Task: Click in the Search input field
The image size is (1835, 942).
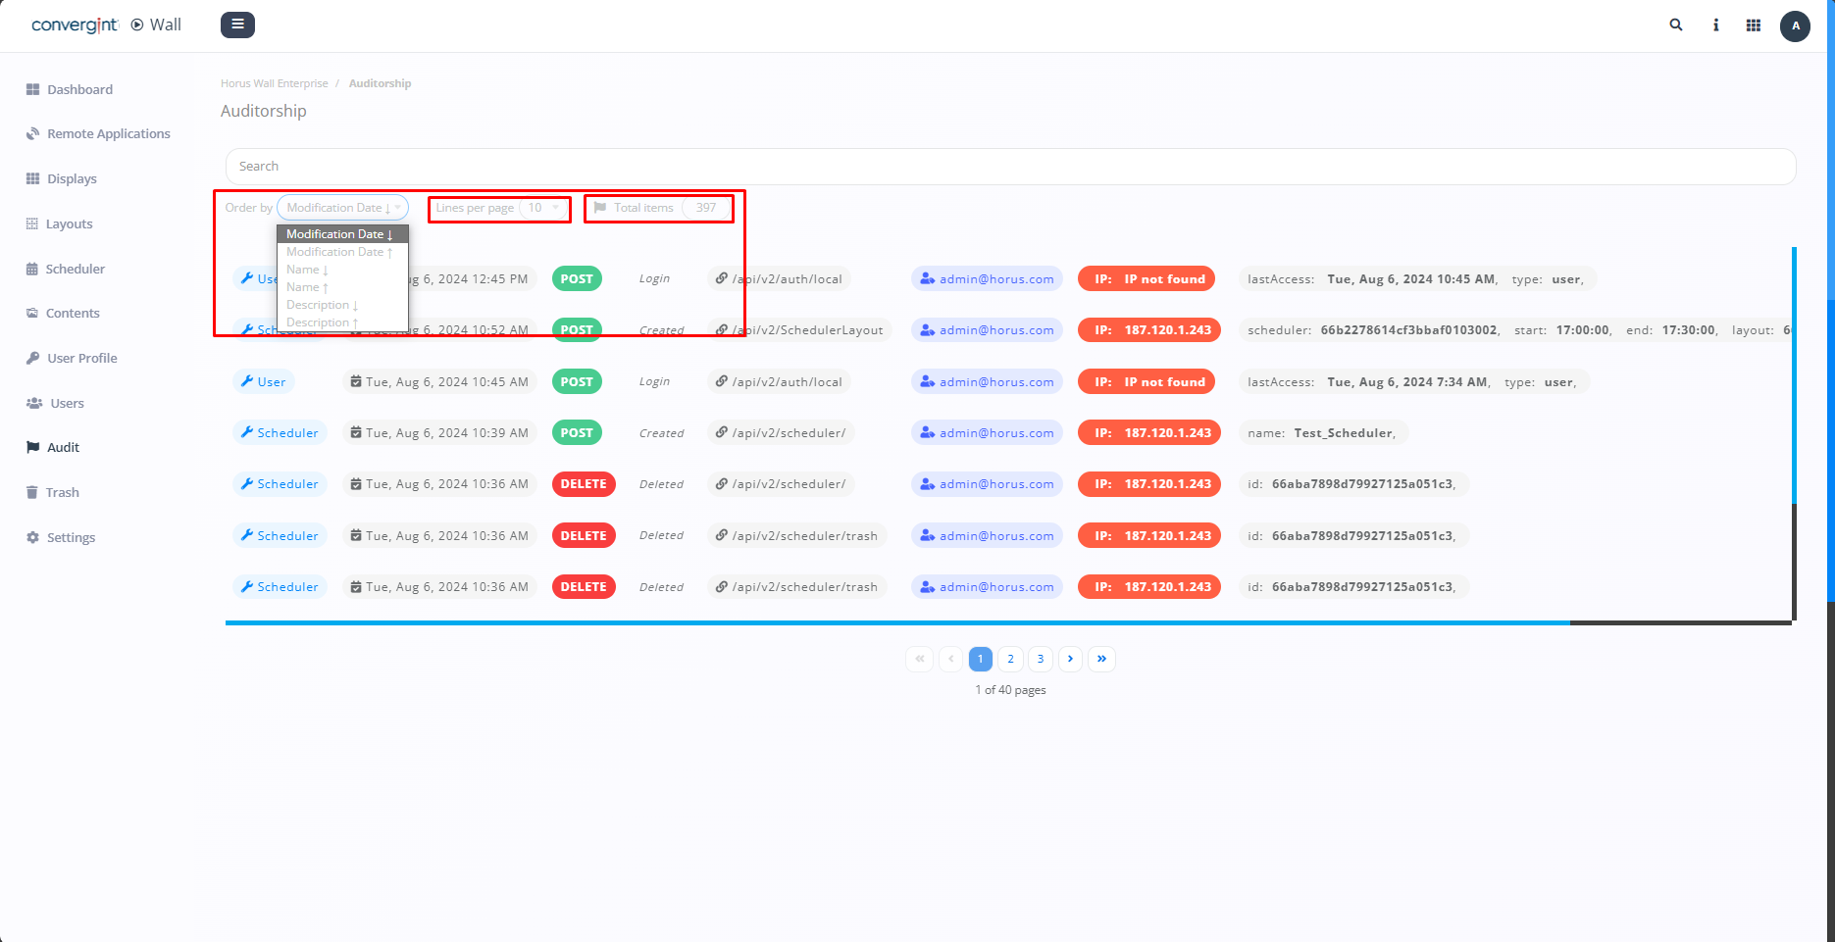Action: [x=1010, y=167]
